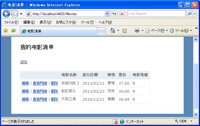Image resolution: width=200 pixels, height=126 pixels.
Task: Click the date cell 2010/12/21
Action: click(x=93, y=100)
